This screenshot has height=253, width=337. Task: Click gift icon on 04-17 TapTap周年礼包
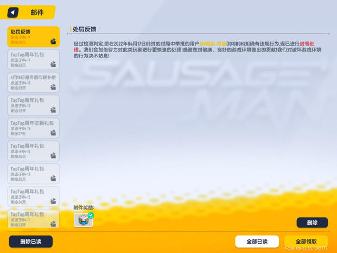(x=53, y=64)
